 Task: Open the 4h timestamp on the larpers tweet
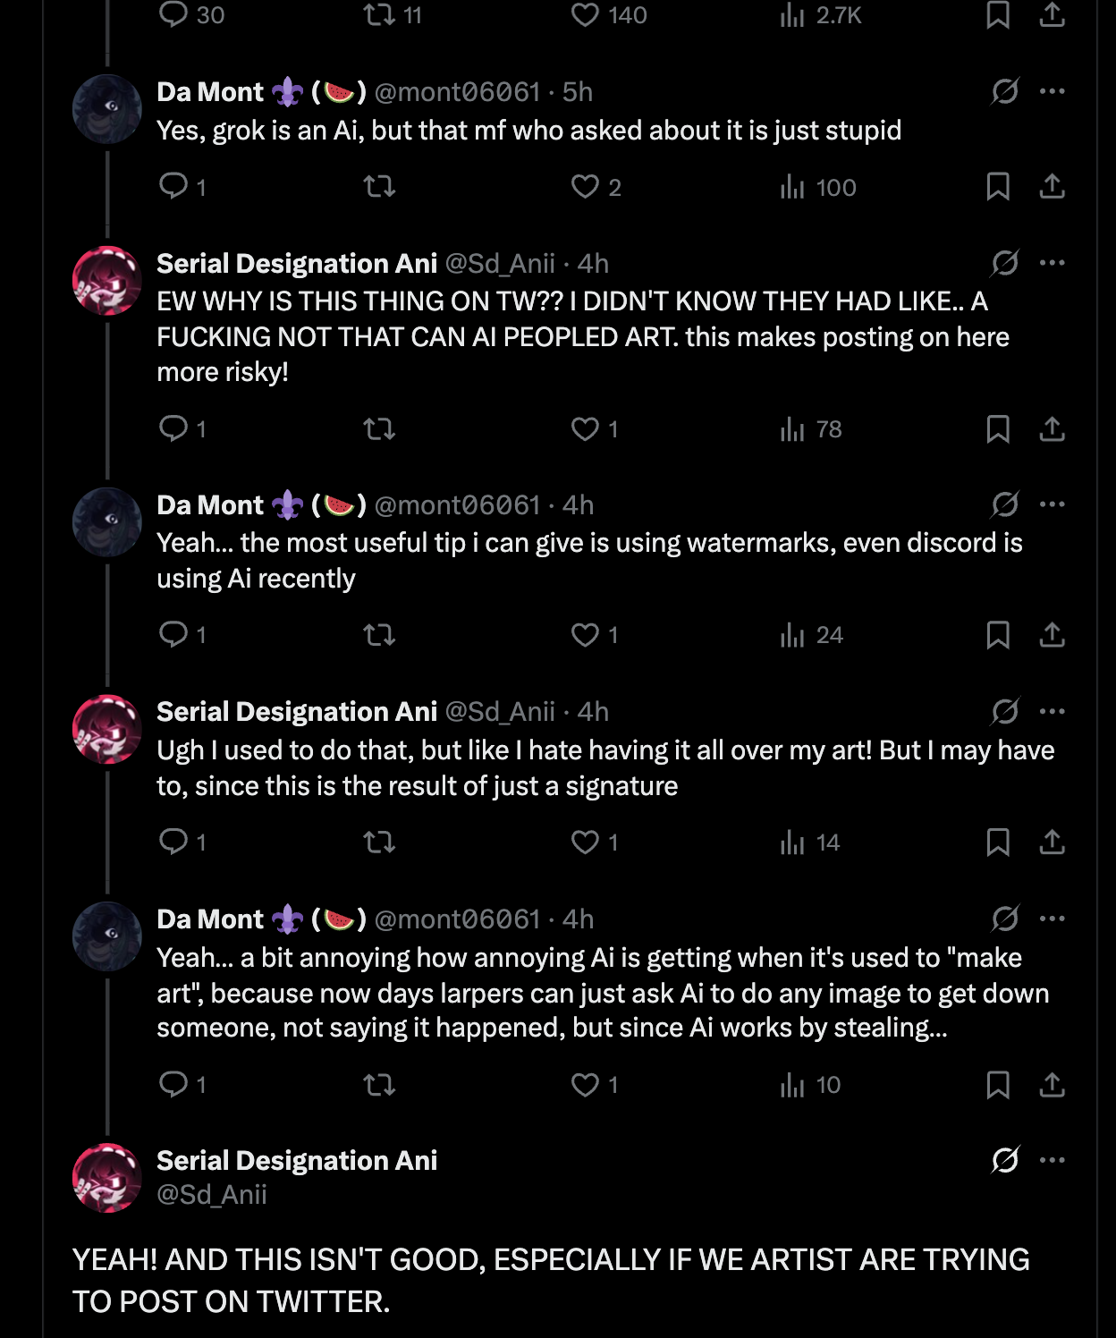(578, 919)
